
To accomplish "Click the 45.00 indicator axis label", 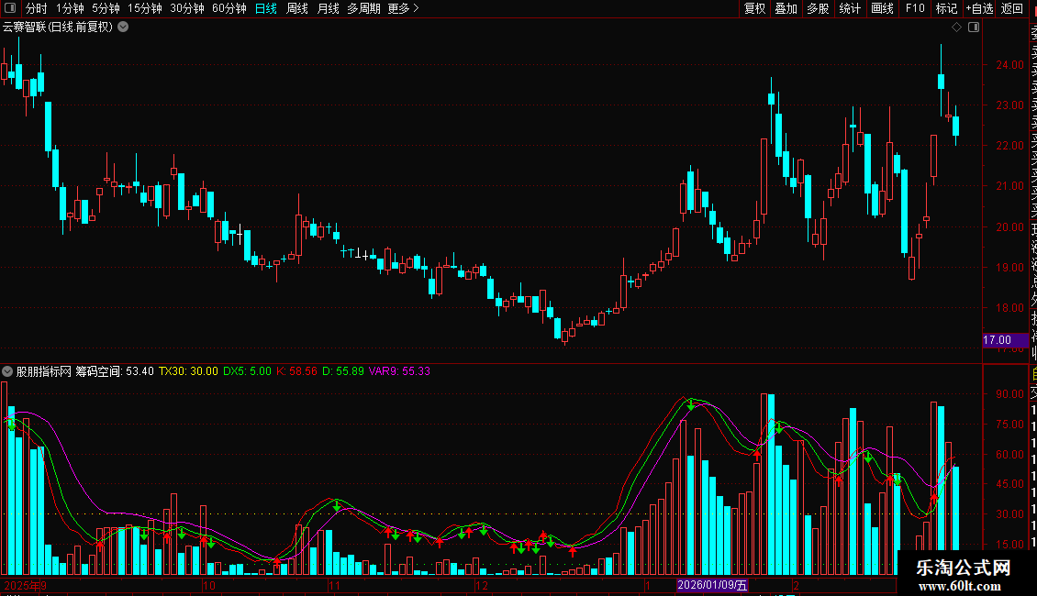I will pos(1009,483).
